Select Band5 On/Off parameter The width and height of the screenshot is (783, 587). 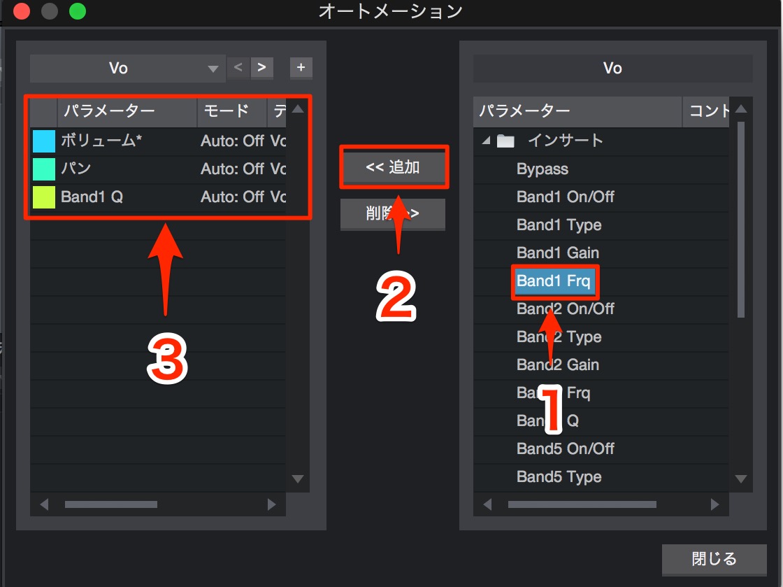(x=566, y=448)
